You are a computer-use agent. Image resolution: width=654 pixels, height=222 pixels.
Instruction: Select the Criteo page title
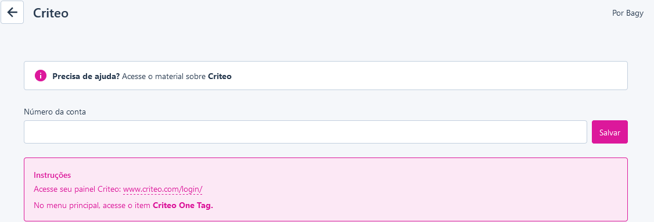tap(51, 13)
